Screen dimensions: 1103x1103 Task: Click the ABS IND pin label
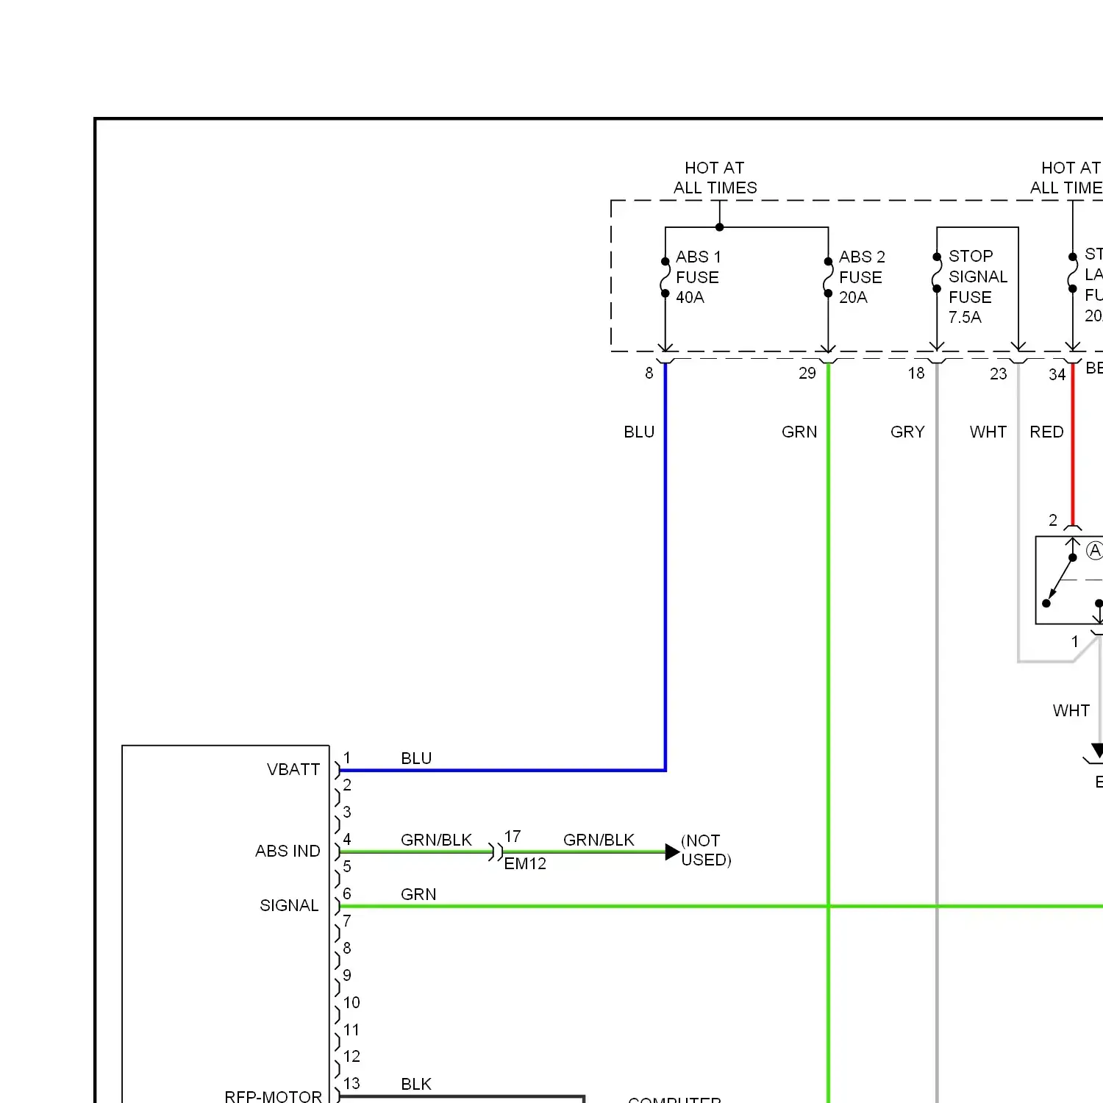point(288,852)
